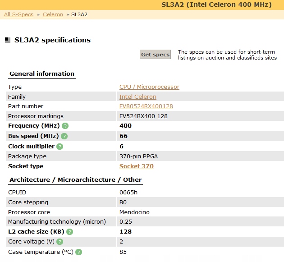The image size is (284, 262).
Task: Click the Type row label
Action: 15,87
